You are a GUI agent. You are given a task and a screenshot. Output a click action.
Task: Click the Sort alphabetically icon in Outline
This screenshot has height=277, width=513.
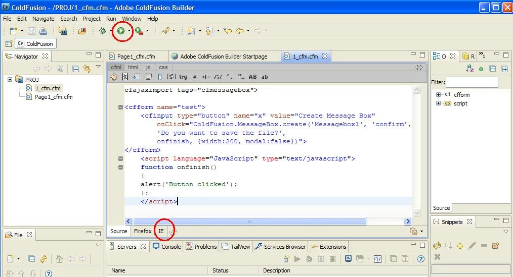tap(469, 69)
